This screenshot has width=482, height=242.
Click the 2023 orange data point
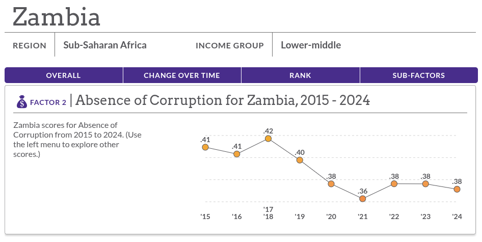click(425, 184)
